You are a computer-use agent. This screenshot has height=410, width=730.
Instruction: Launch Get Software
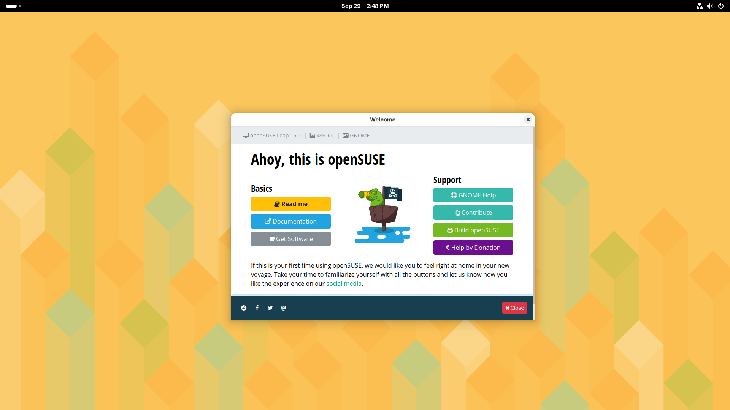pyautogui.click(x=290, y=239)
